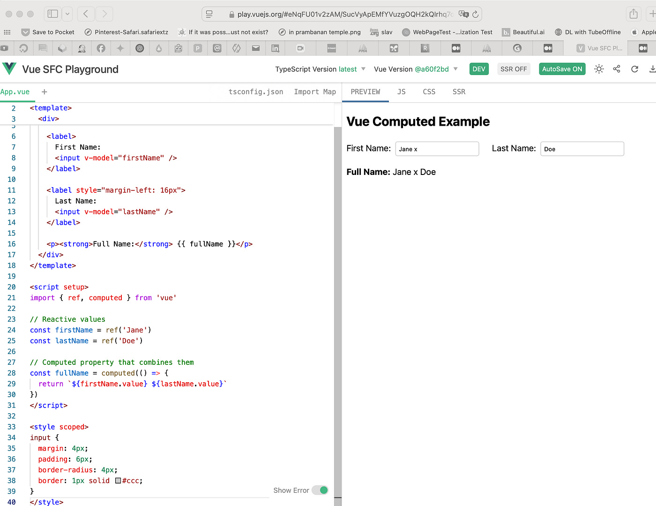
Task: Click the First Name input field
Action: [437, 149]
